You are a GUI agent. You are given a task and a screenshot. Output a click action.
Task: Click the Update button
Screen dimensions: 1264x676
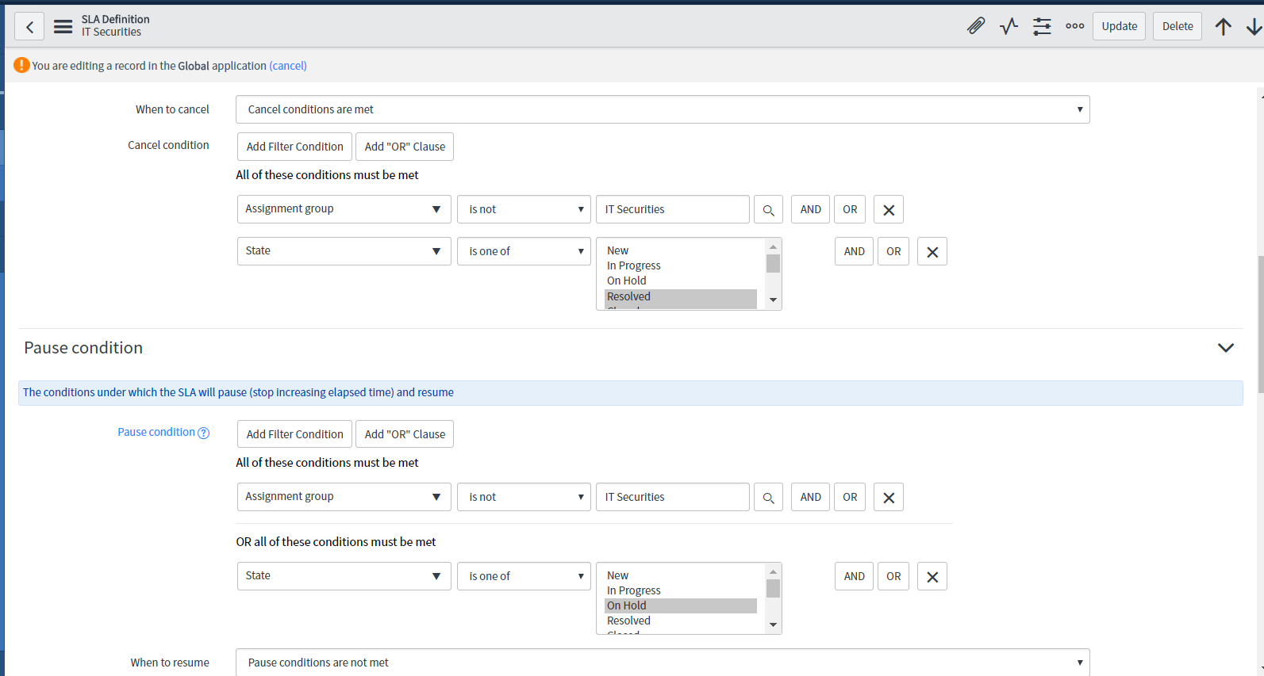(1119, 26)
